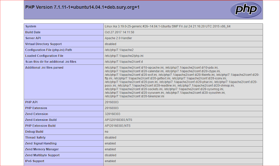The image size is (280, 166).
Task: Select the Thread Safety label
Action: [35, 138]
